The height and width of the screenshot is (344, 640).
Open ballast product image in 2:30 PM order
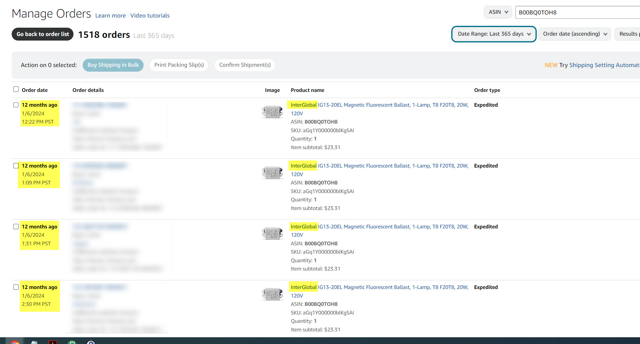click(272, 294)
